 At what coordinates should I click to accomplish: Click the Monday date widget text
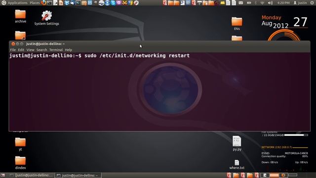tap(271, 18)
